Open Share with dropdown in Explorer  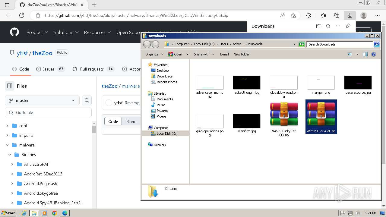click(204, 54)
